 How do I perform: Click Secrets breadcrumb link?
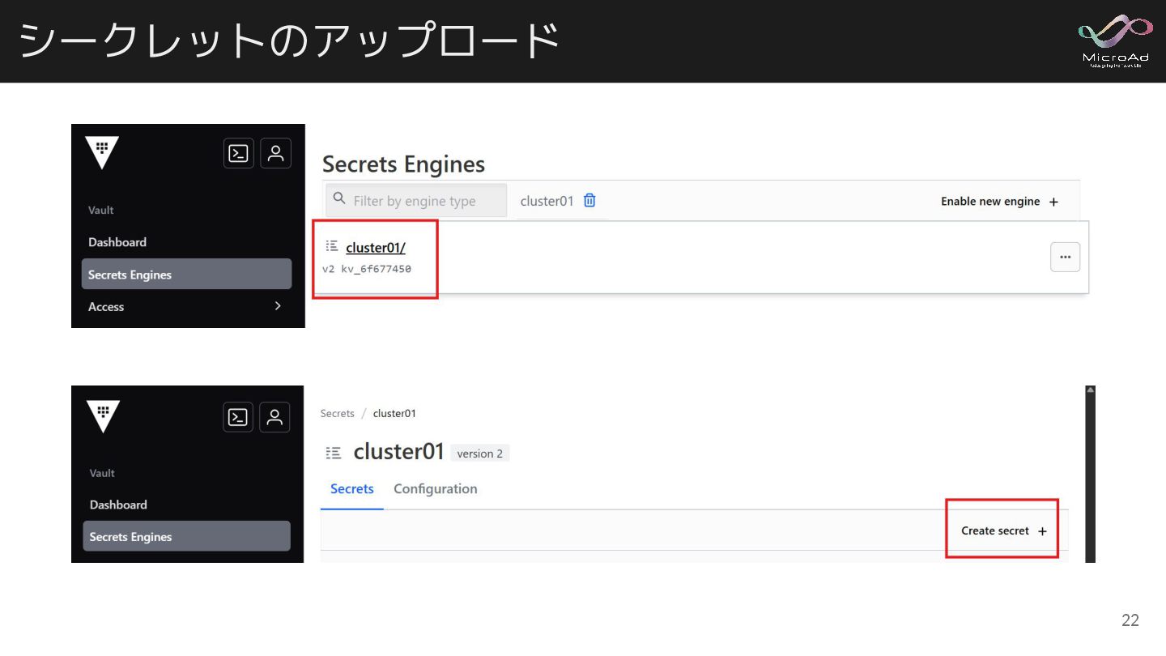[337, 413]
